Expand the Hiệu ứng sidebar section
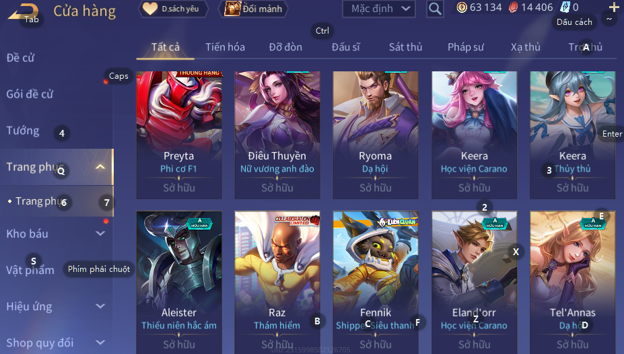The image size is (624, 354). pyautogui.click(x=100, y=306)
